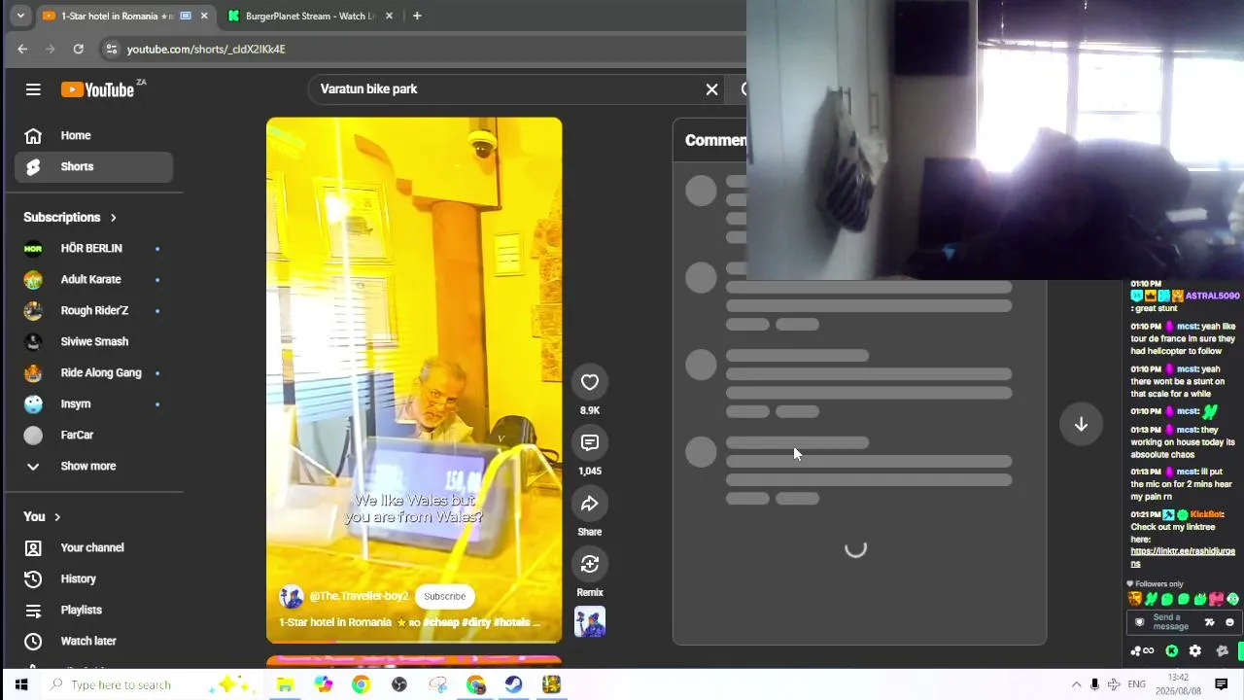Viewport: 1244px width, 700px height.
Task: Open chat settings gear icon
Action: pyautogui.click(x=1195, y=650)
